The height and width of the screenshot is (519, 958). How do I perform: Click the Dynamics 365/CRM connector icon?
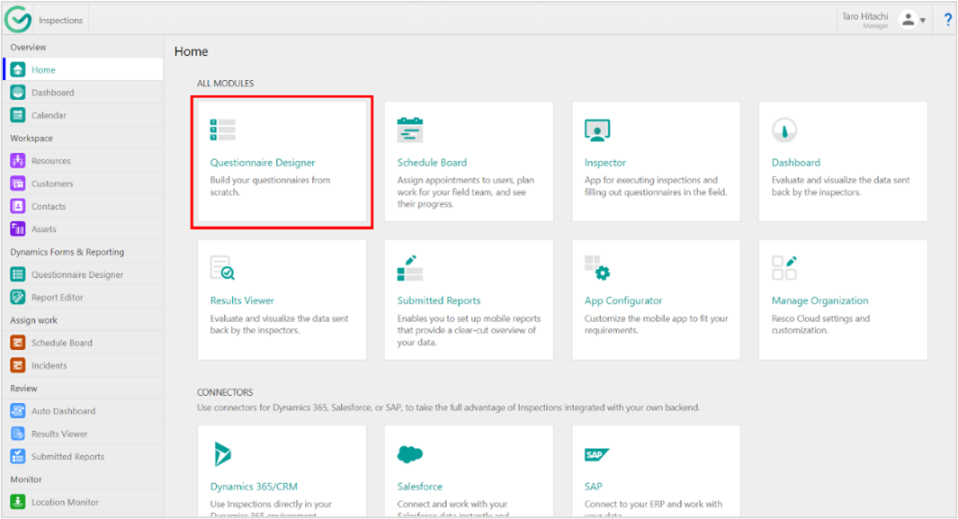tap(222, 453)
